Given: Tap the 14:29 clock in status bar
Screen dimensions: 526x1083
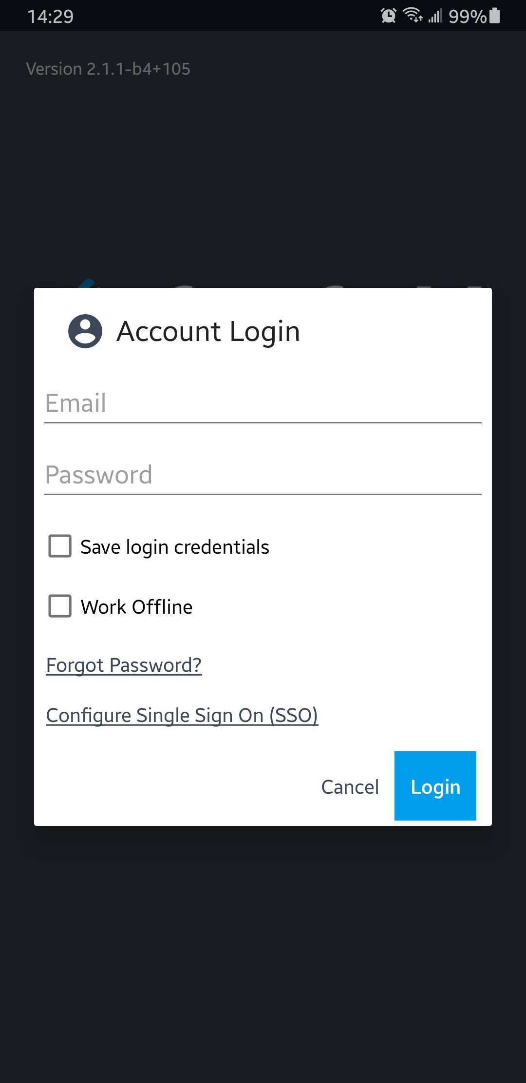Looking at the screenshot, I should (x=50, y=17).
